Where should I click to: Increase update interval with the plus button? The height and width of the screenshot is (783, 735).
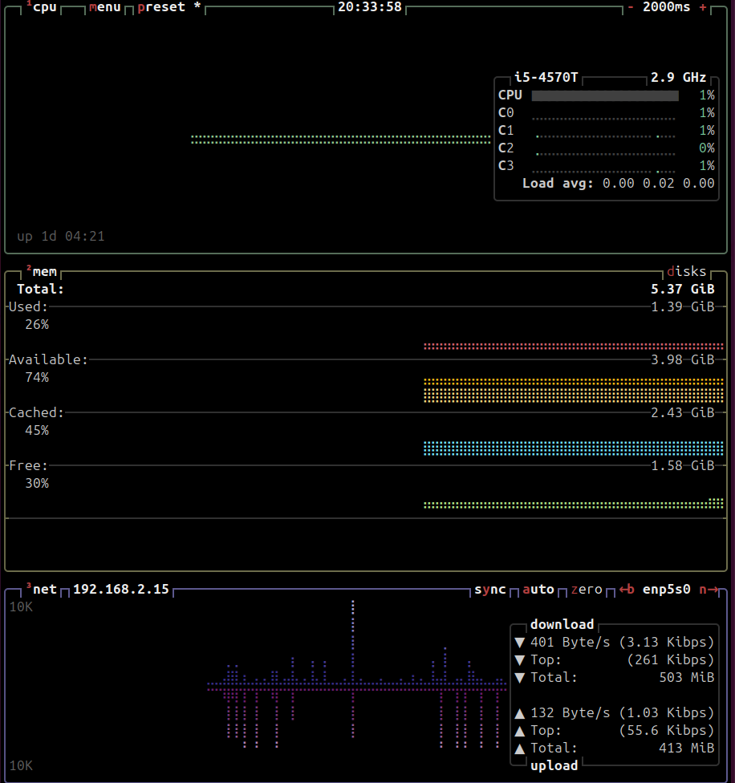tap(703, 7)
